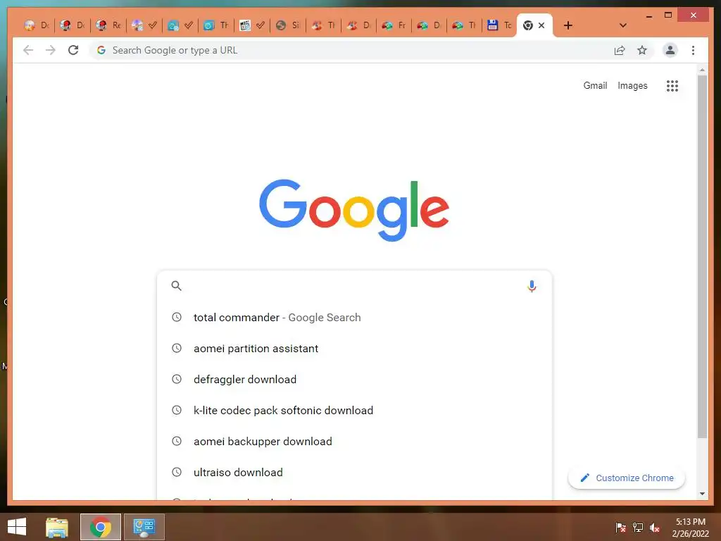Open File Explorer from the taskbar
Image resolution: width=721 pixels, height=541 pixels.
56,527
